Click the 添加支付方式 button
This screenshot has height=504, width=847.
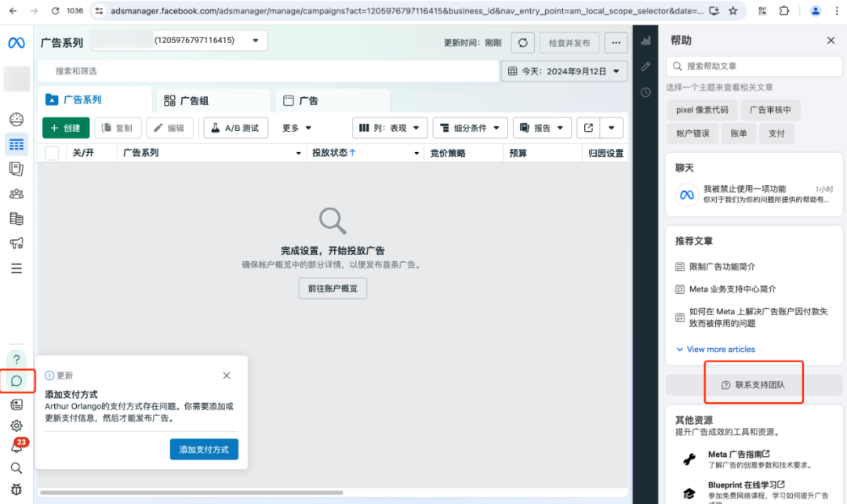pyautogui.click(x=204, y=450)
